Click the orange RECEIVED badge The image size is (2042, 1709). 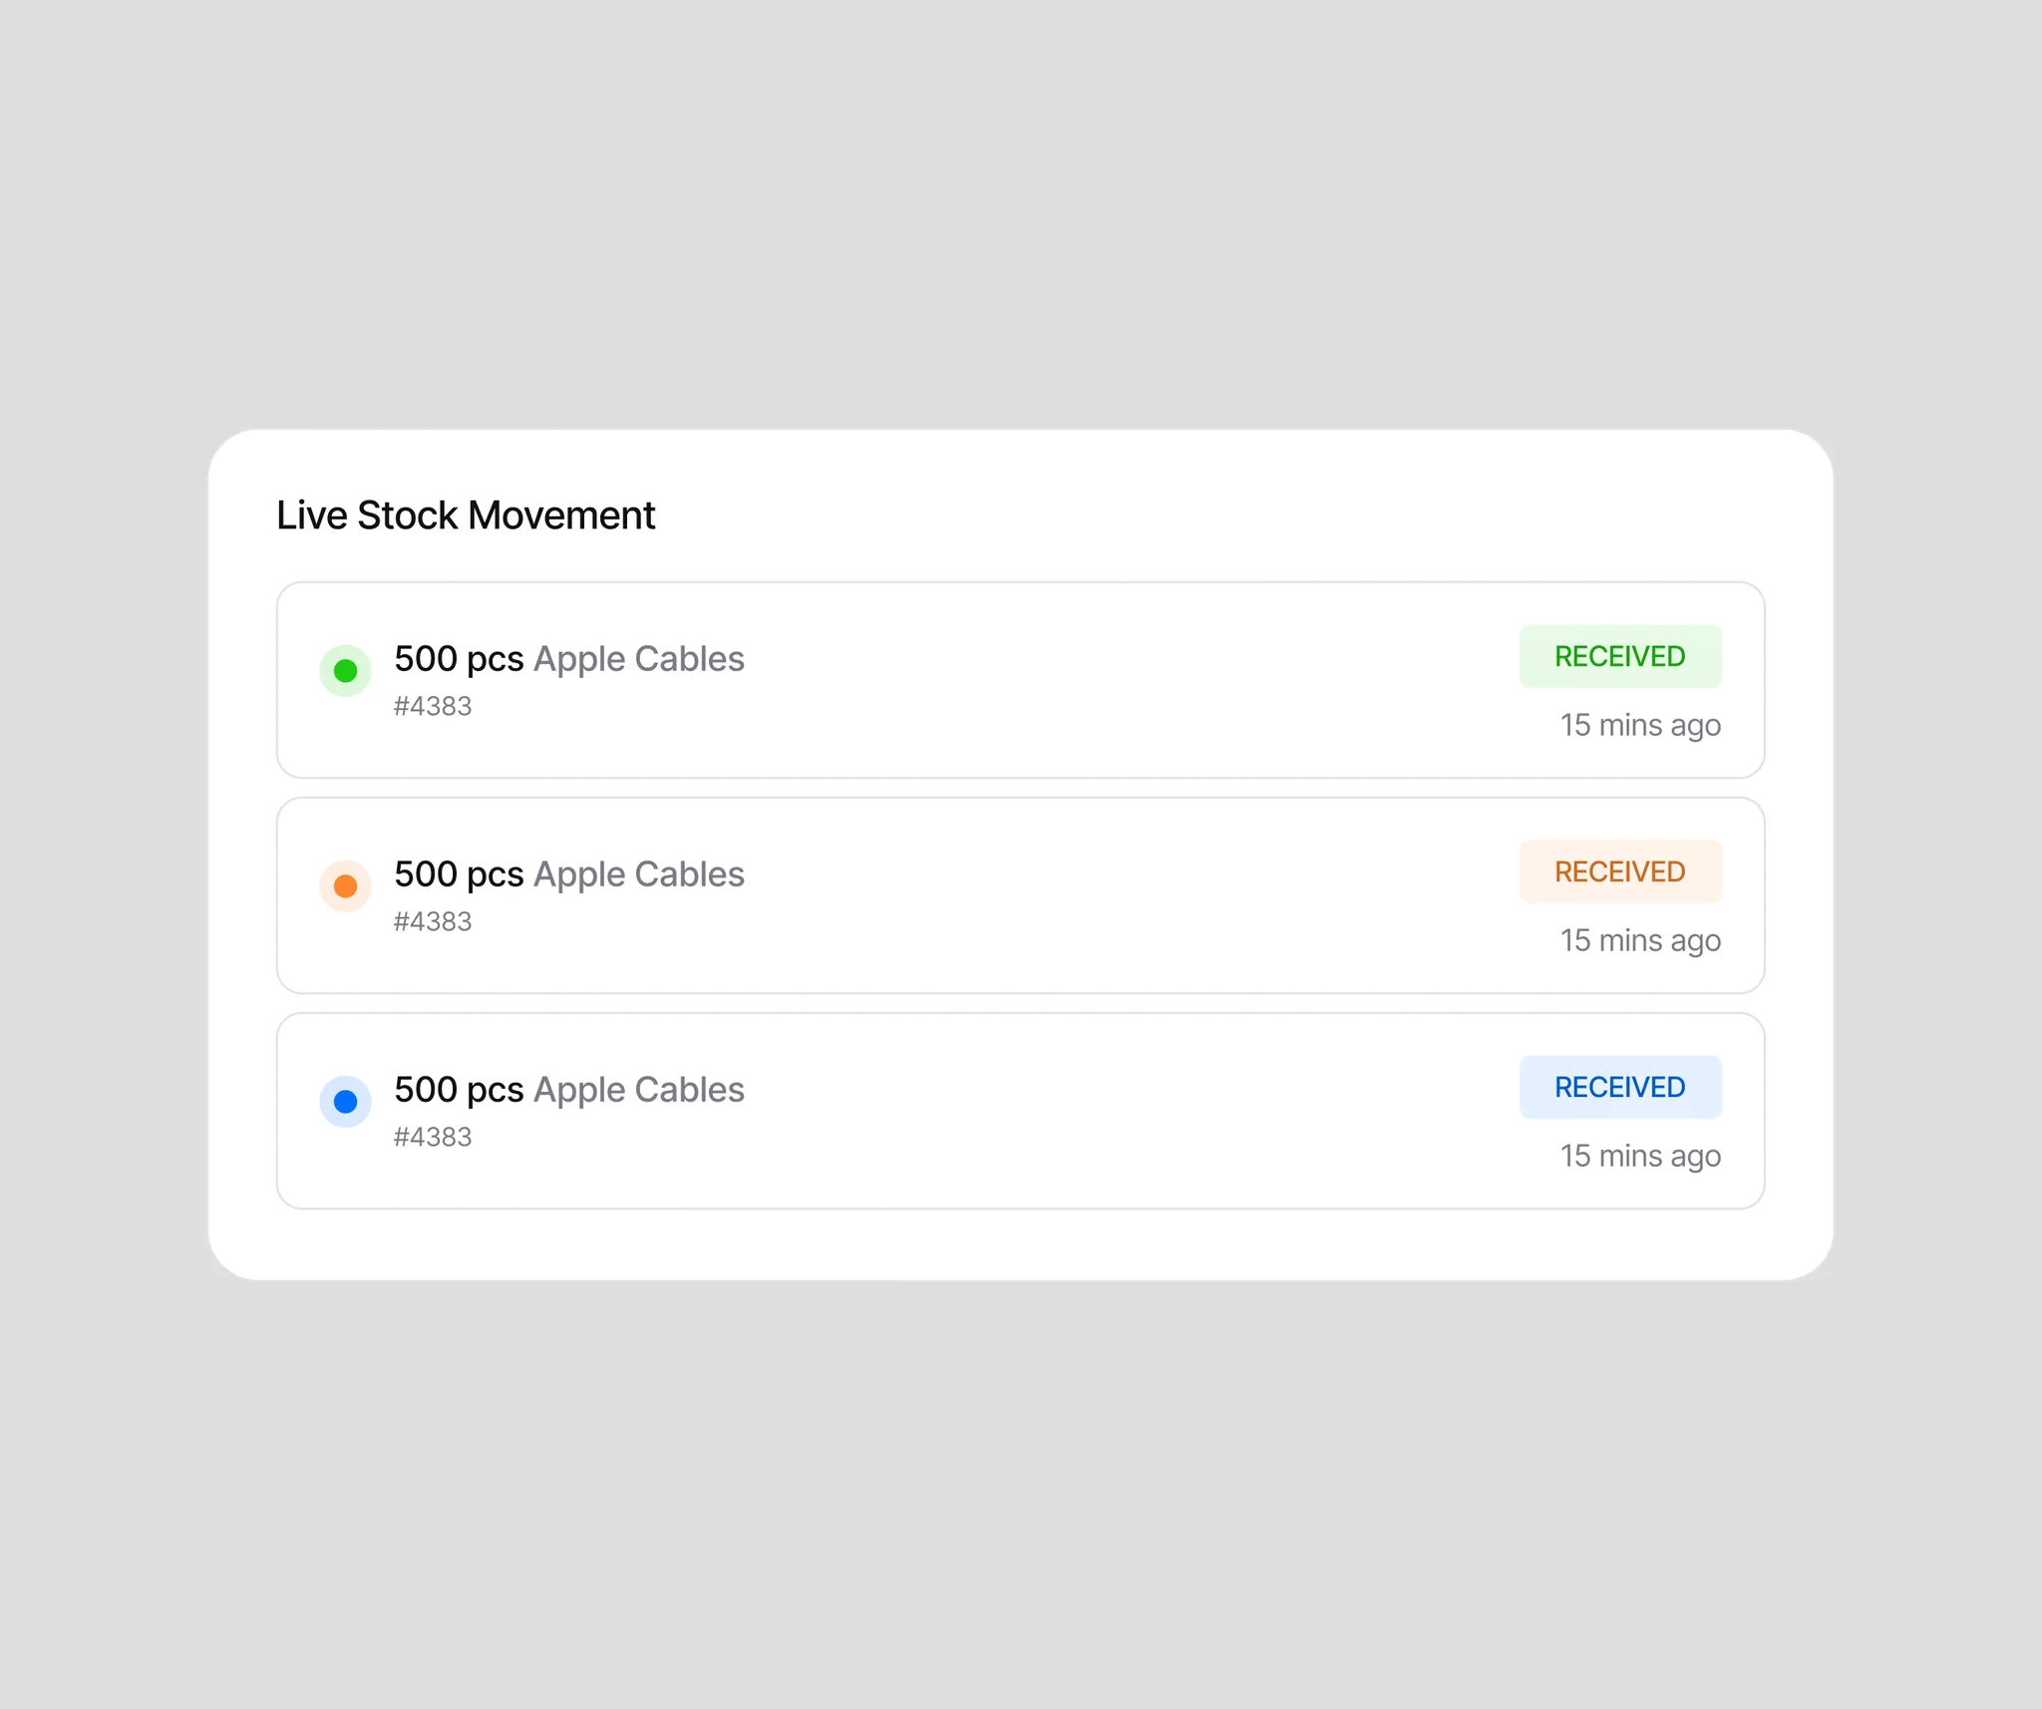pyautogui.click(x=1620, y=871)
